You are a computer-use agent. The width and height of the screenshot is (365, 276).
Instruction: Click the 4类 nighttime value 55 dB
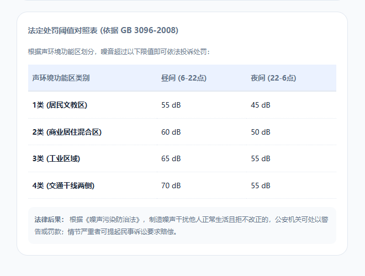pos(260,185)
